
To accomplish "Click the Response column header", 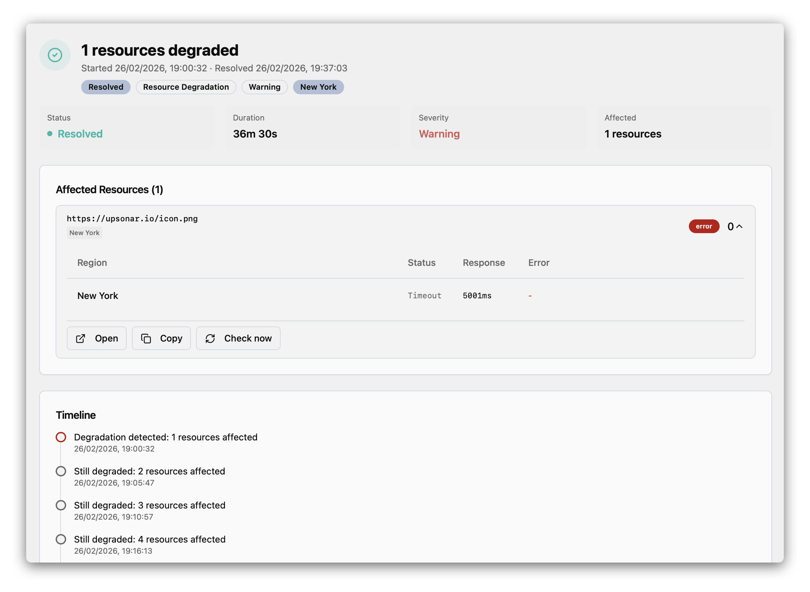I will pos(484,263).
